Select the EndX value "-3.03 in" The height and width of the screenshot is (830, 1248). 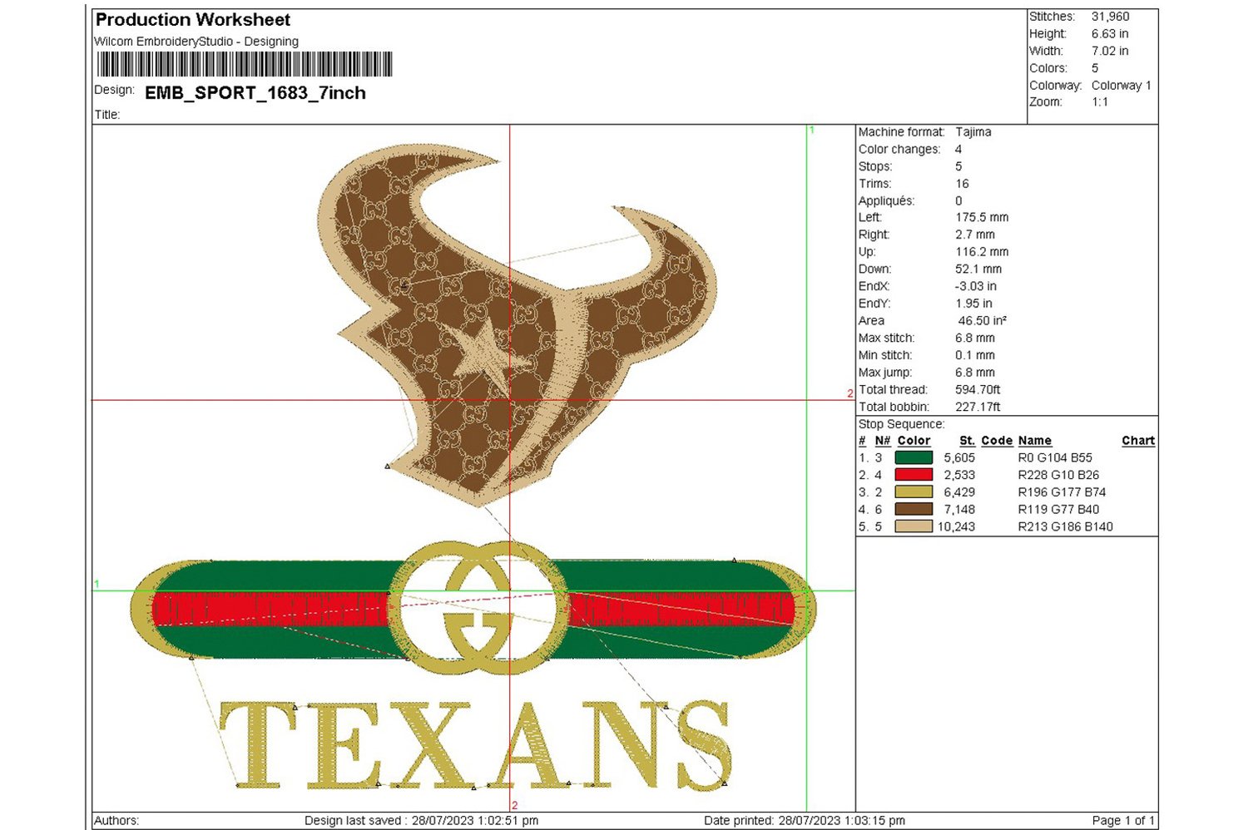pyautogui.click(x=976, y=286)
